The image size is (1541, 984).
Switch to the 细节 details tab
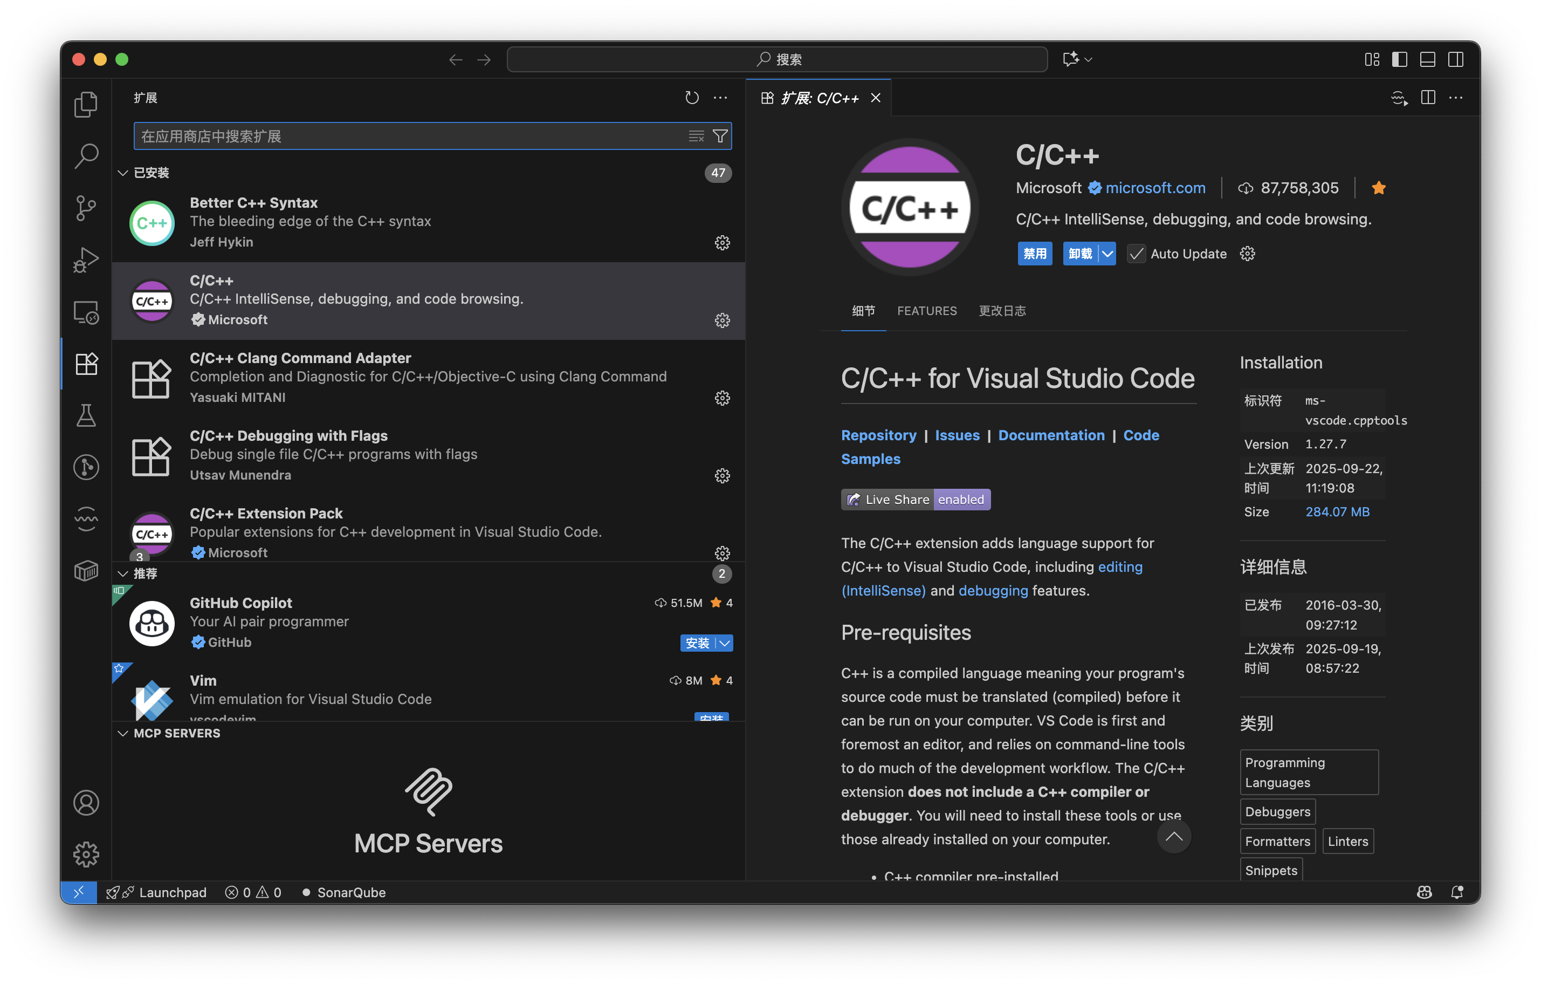pyautogui.click(x=863, y=311)
